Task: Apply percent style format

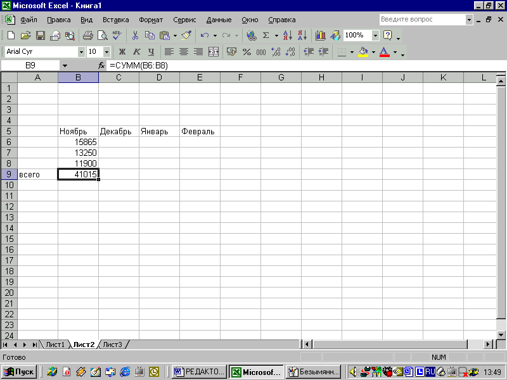Action: coord(247,52)
